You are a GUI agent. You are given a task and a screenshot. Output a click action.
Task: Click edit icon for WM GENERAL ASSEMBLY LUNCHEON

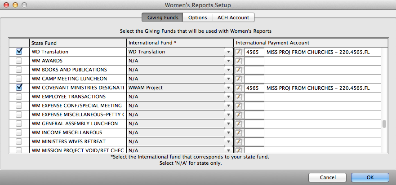click(239, 124)
